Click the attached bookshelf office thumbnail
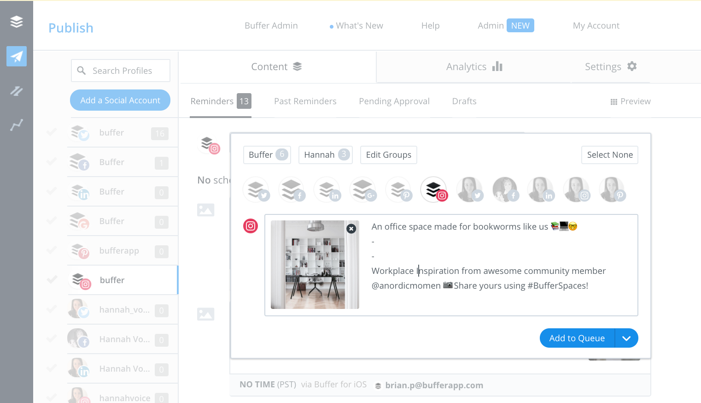 click(x=315, y=265)
